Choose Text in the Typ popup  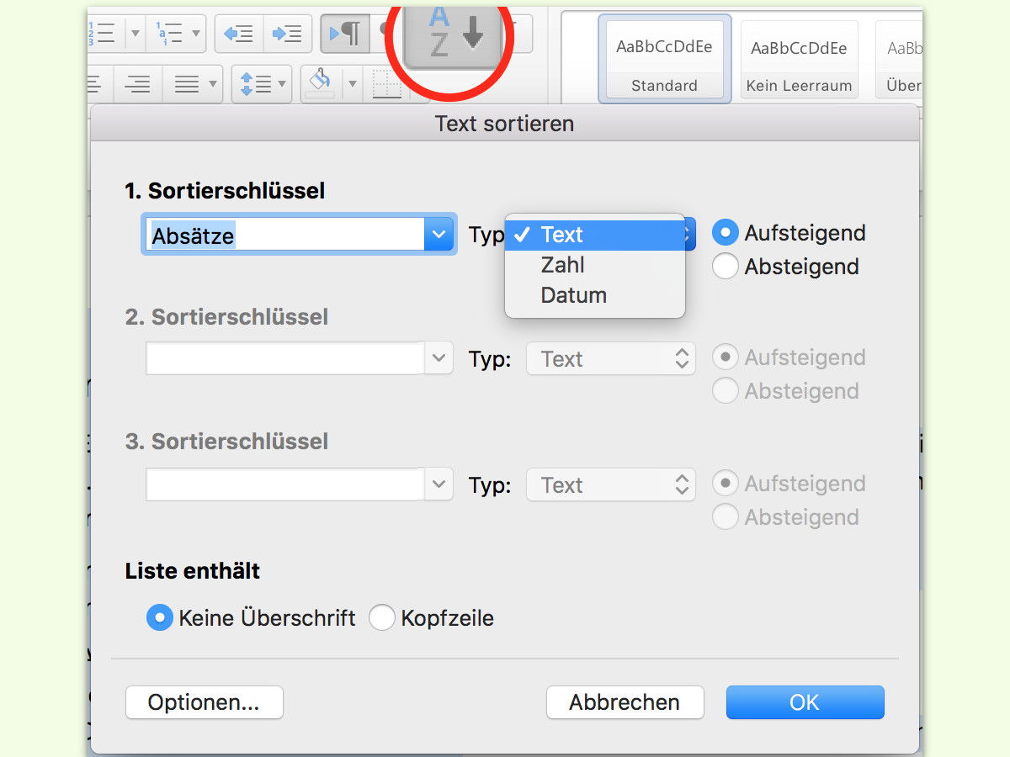click(595, 235)
